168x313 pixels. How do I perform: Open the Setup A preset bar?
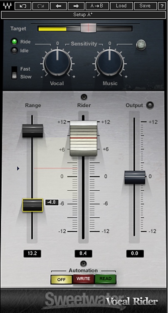pos(83,15)
